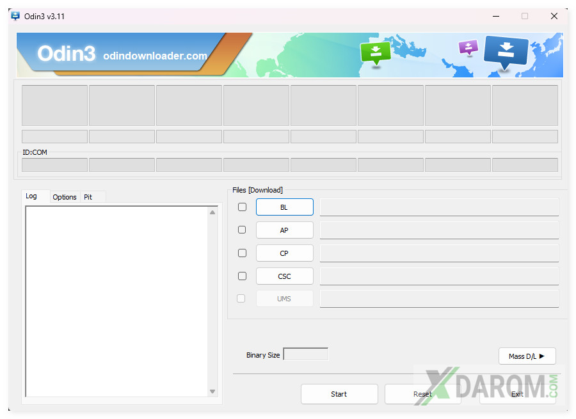Screen dimensions: 576x419
Task: Switch to the Options tab
Action: coord(65,197)
